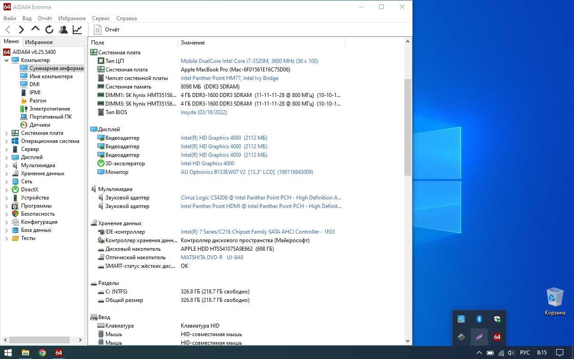The width and height of the screenshot is (574, 359).
Task: Open the Избранное menu in the menu bar
Action: pyautogui.click(x=72, y=18)
